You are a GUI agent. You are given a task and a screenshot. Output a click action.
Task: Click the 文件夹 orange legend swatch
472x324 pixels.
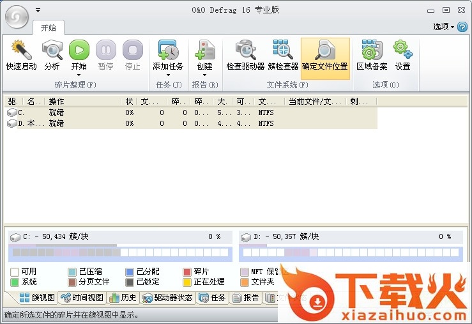[x=245, y=282]
